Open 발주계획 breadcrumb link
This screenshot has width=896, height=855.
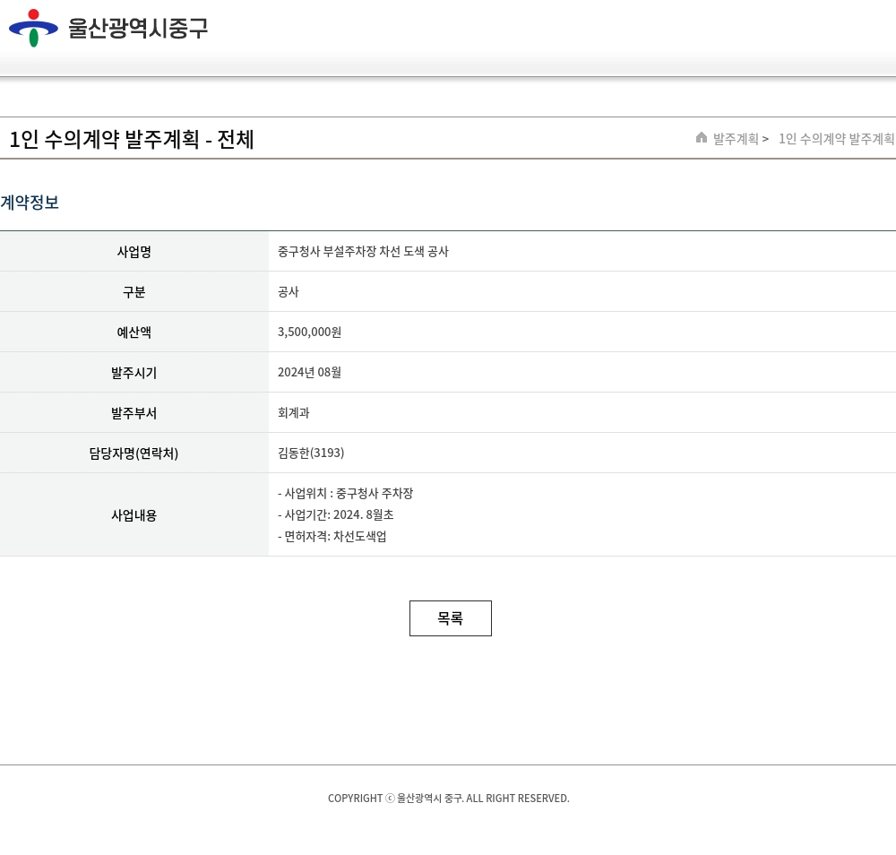pos(736,139)
